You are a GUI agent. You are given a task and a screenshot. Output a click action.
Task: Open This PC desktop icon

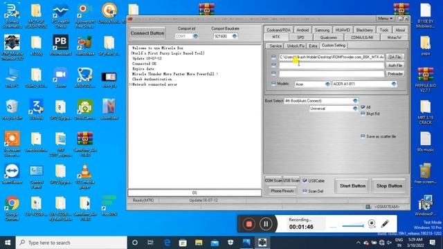[x=12, y=77]
